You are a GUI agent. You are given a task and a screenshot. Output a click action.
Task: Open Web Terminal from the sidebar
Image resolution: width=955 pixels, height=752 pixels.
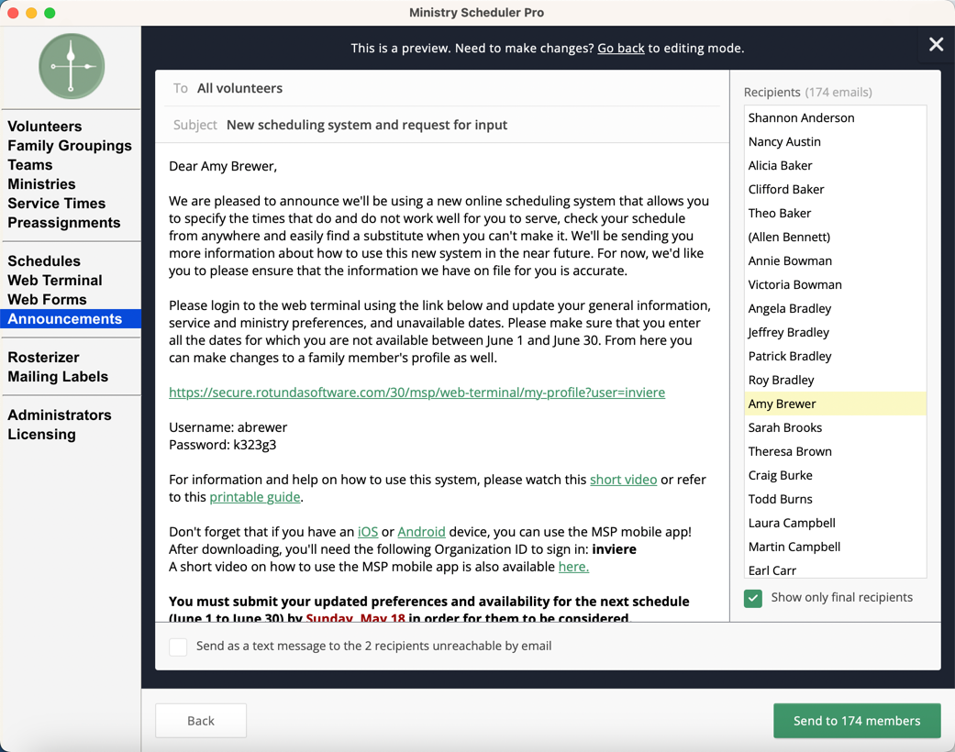click(x=55, y=280)
